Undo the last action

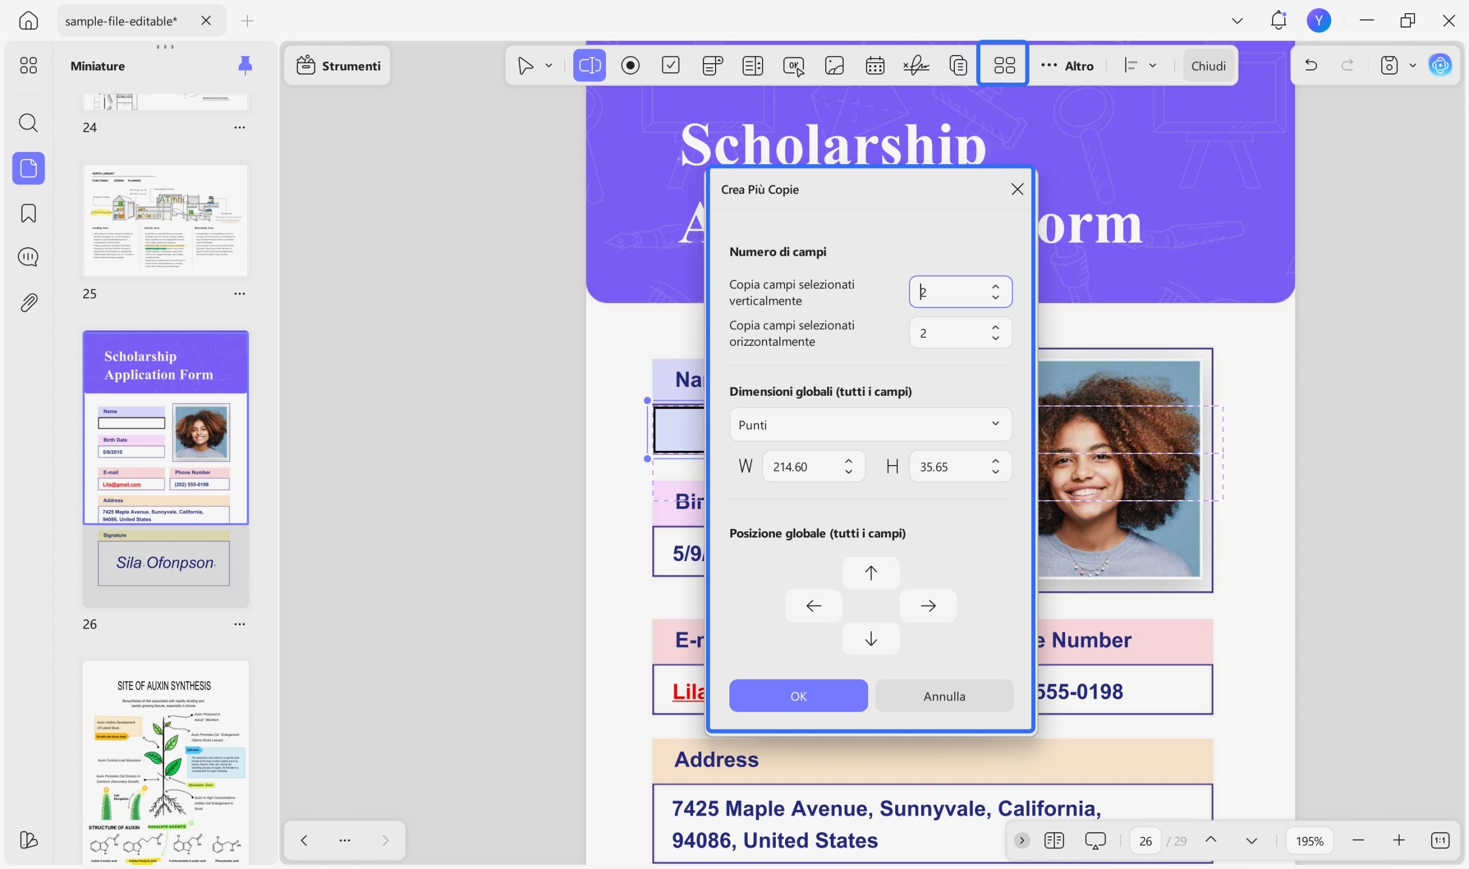1311,65
